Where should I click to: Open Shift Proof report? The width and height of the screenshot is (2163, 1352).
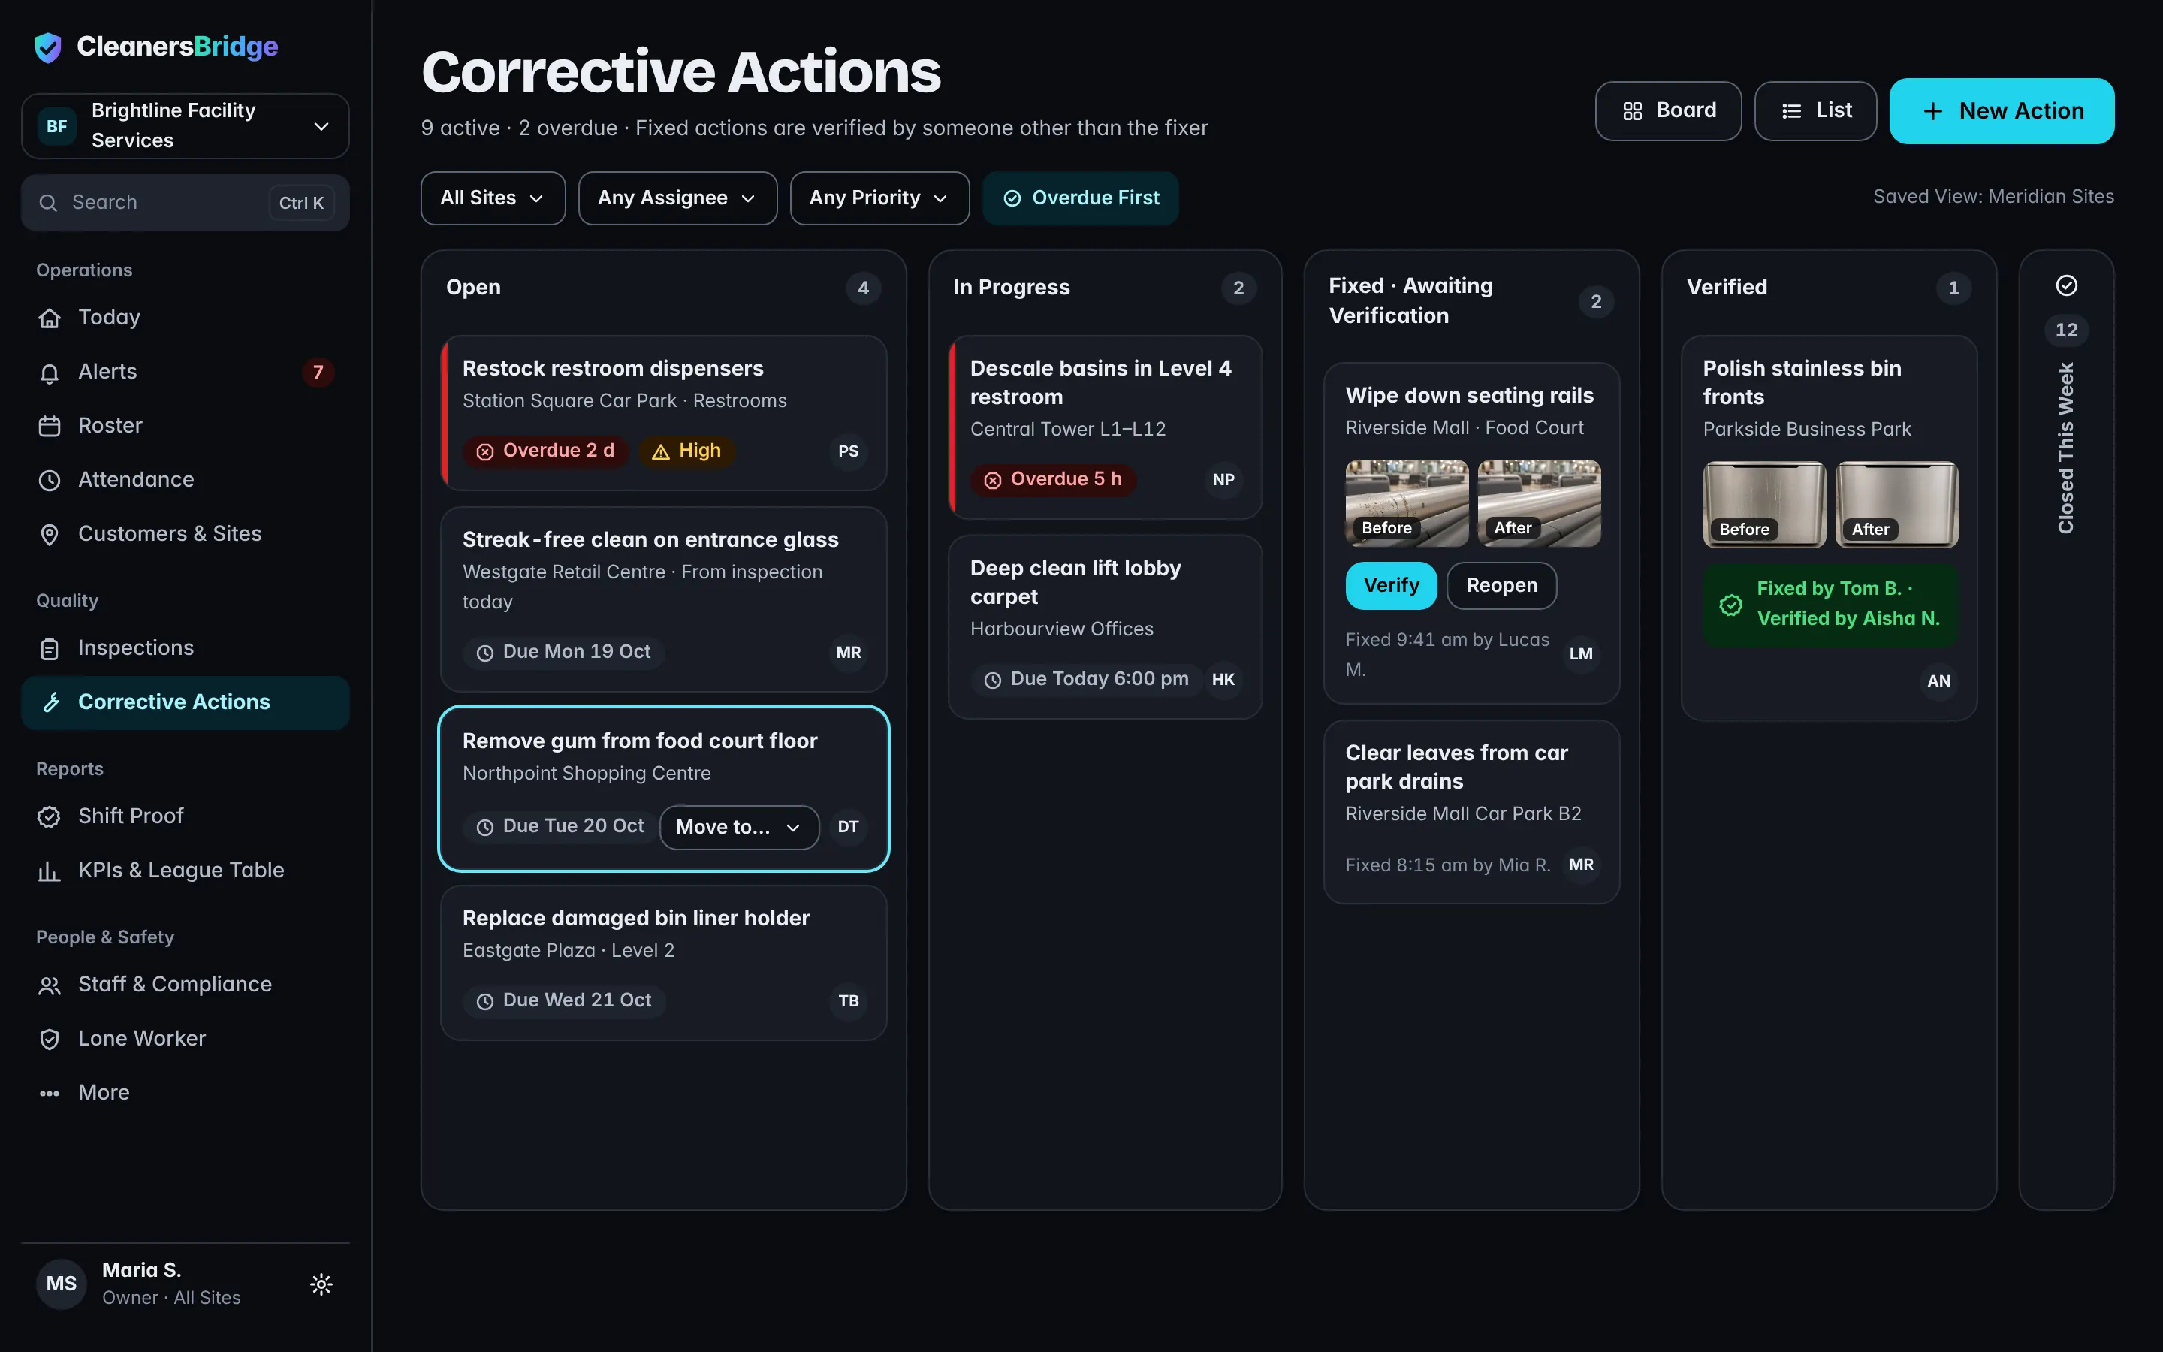click(185, 816)
